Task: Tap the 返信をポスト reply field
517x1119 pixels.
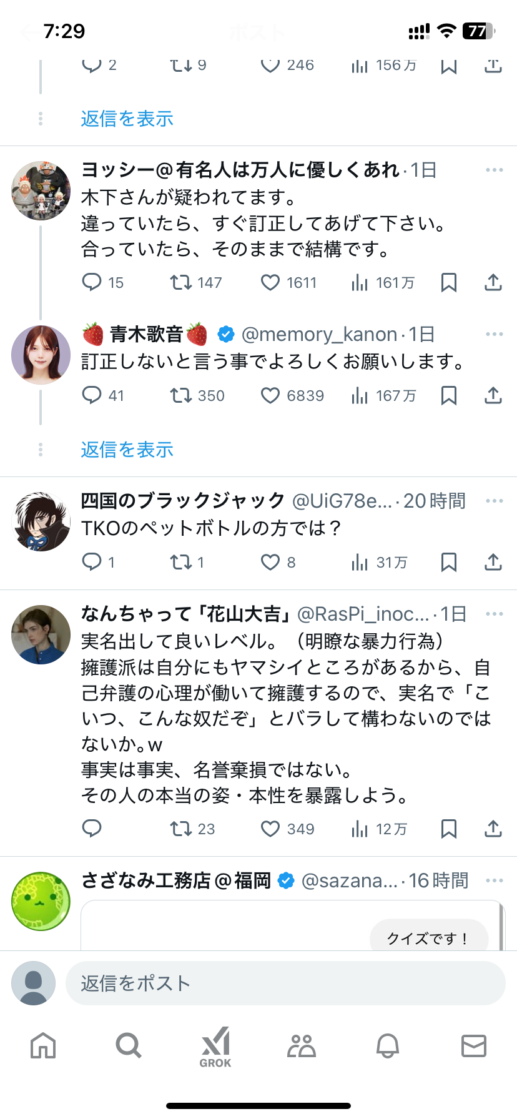Action: click(x=285, y=983)
